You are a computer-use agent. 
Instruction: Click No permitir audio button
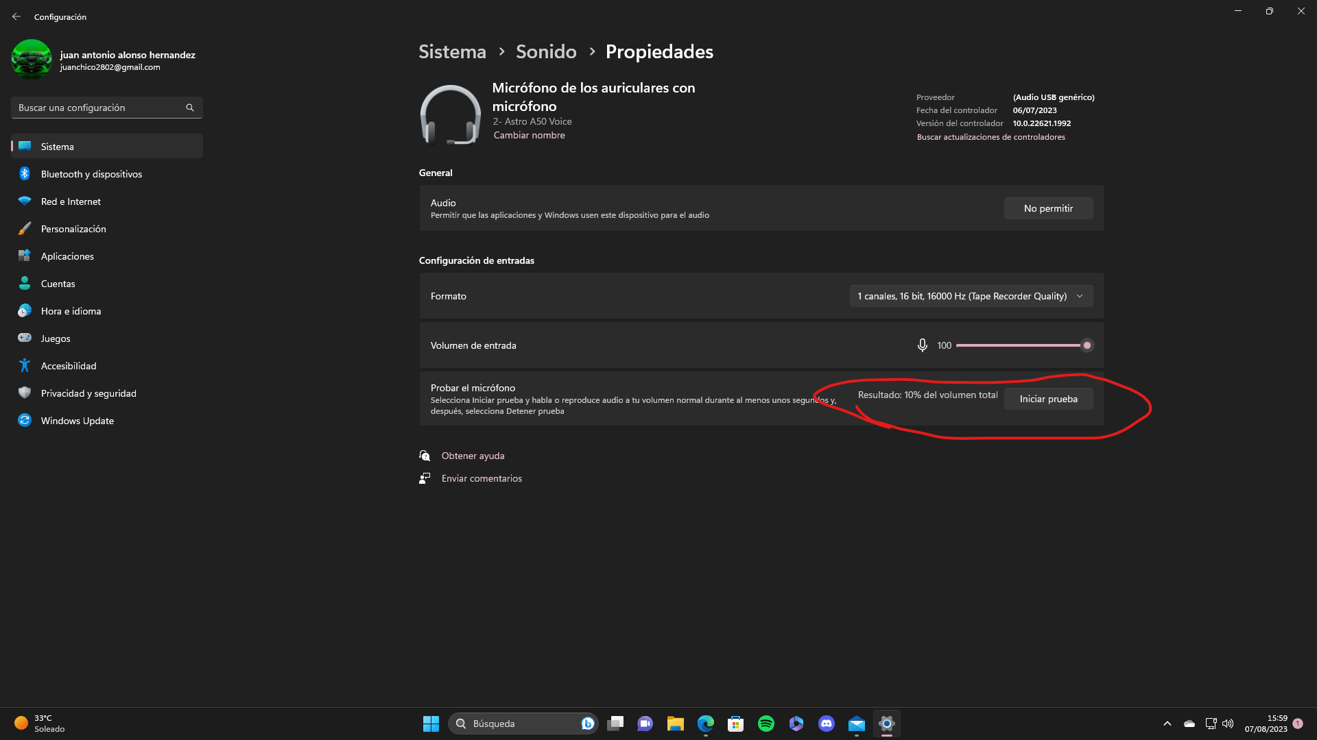coord(1048,208)
